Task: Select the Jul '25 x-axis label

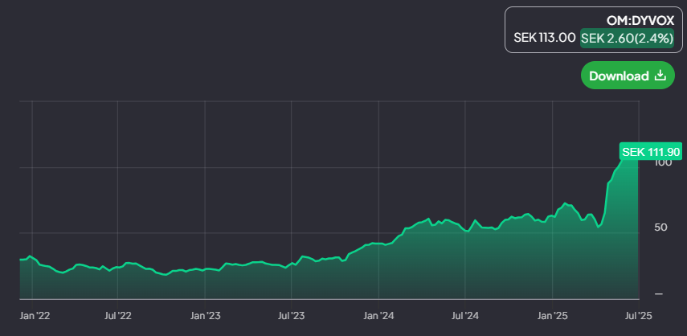Action: [x=638, y=314]
